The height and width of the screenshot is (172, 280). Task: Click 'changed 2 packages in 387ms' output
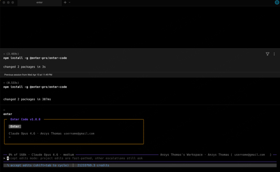27,99
